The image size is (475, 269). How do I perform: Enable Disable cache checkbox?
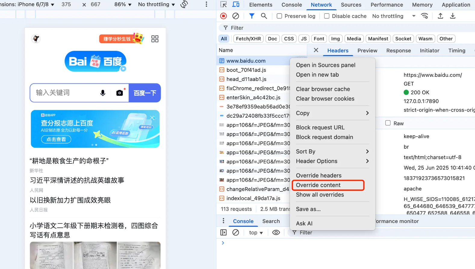coord(327,16)
